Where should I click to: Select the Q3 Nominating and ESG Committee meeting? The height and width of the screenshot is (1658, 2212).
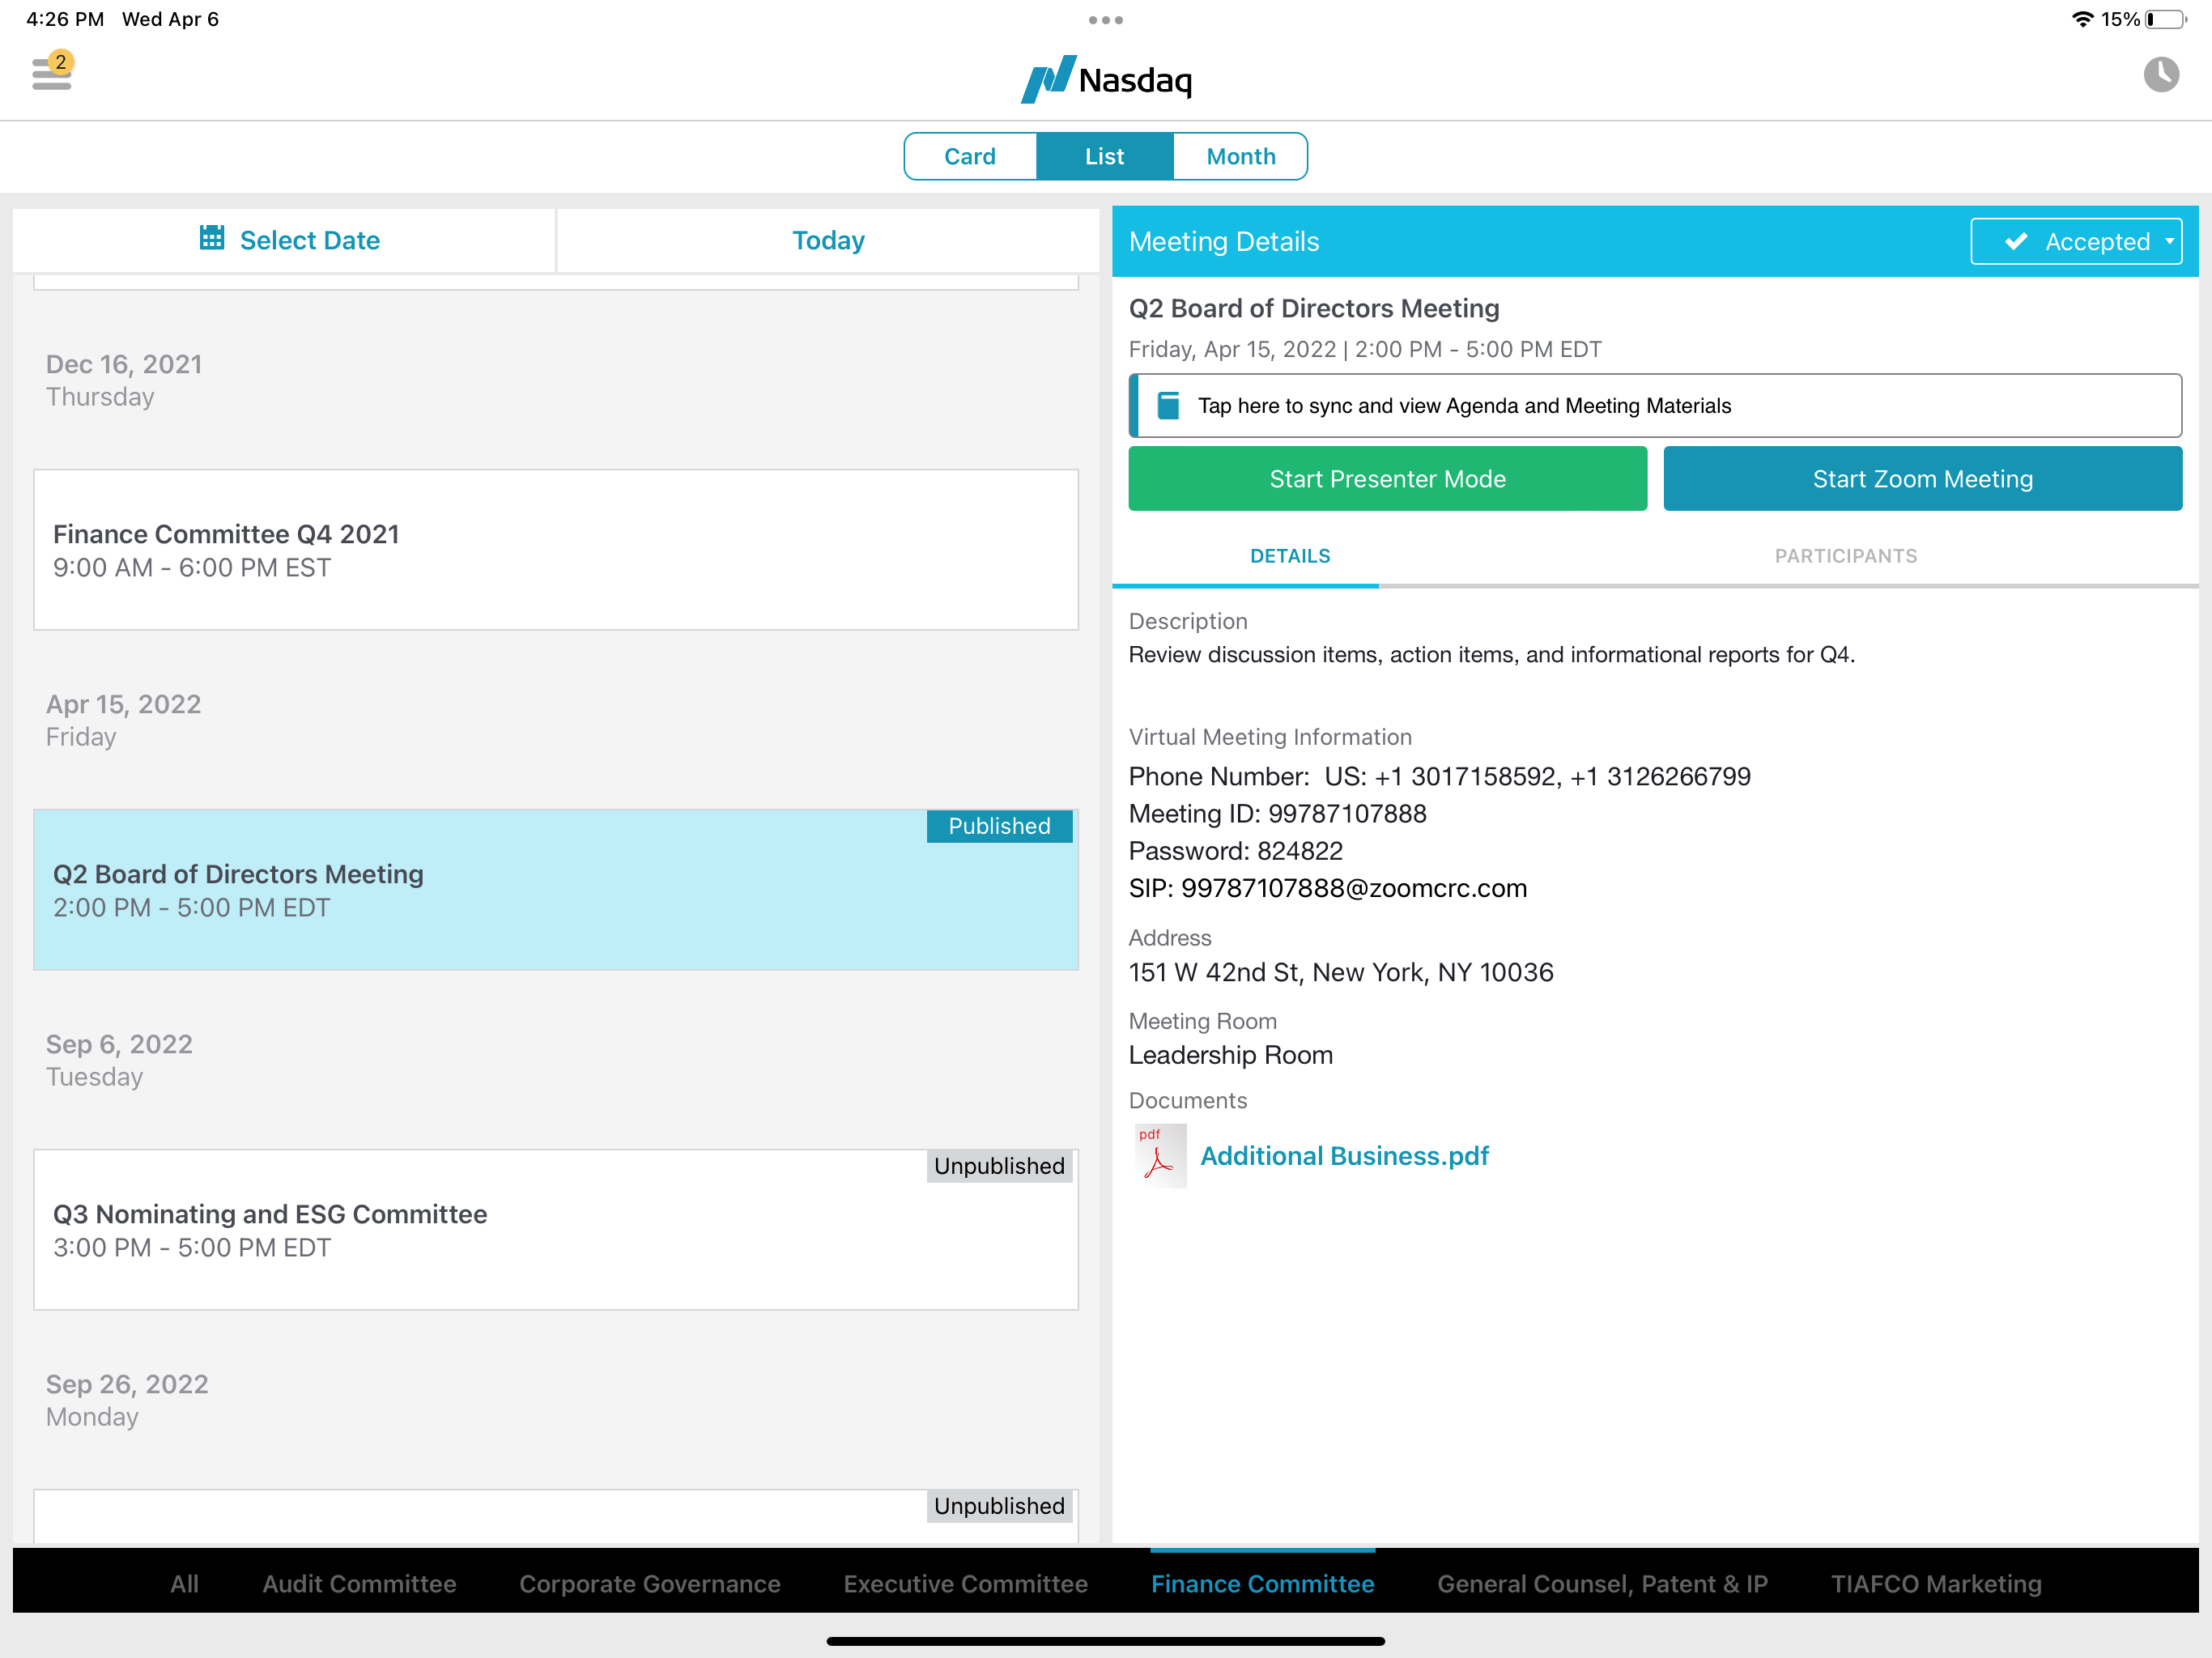pos(556,1230)
